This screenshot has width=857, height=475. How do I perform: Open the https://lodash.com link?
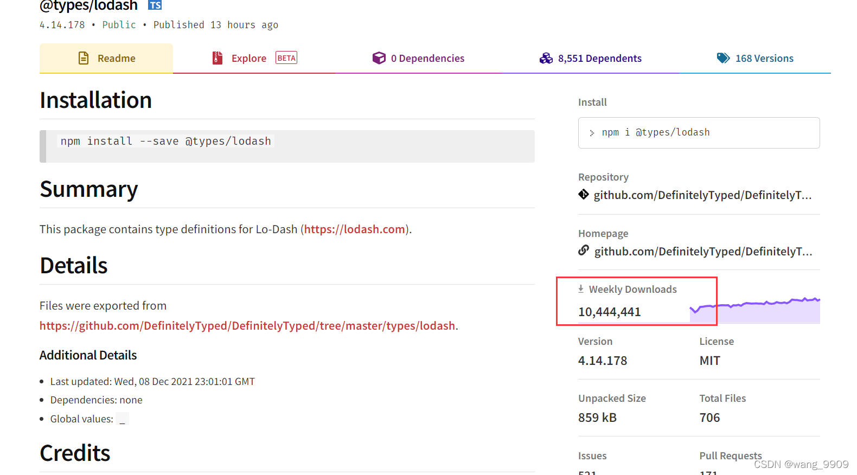point(355,229)
